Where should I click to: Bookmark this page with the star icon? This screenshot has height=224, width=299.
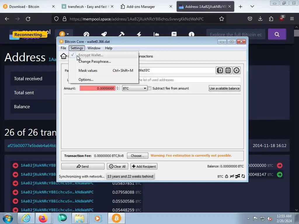221,19
